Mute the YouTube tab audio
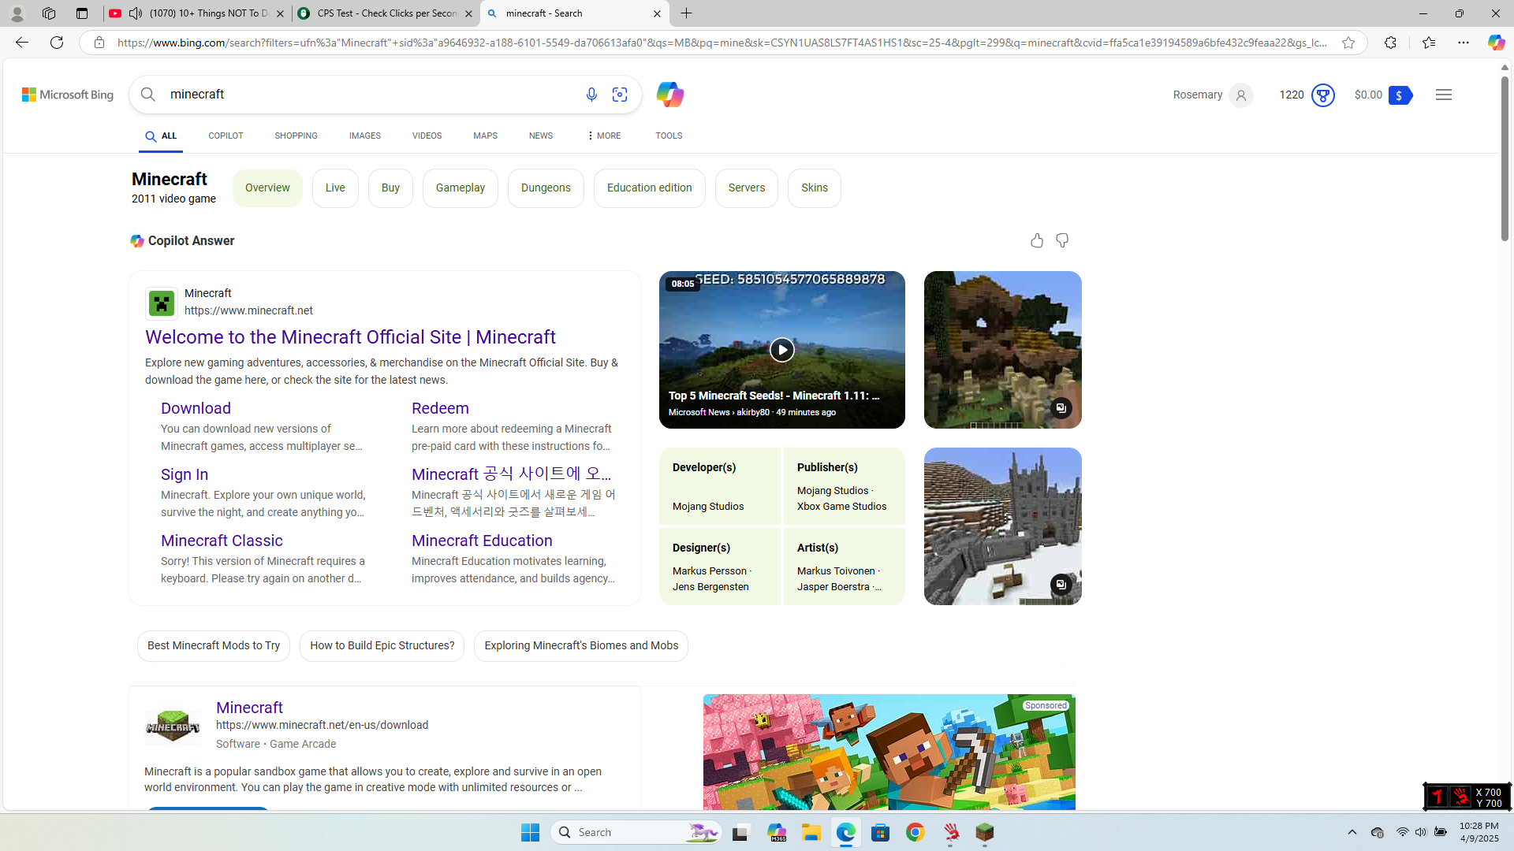Viewport: 1514px width, 851px height. [x=136, y=13]
